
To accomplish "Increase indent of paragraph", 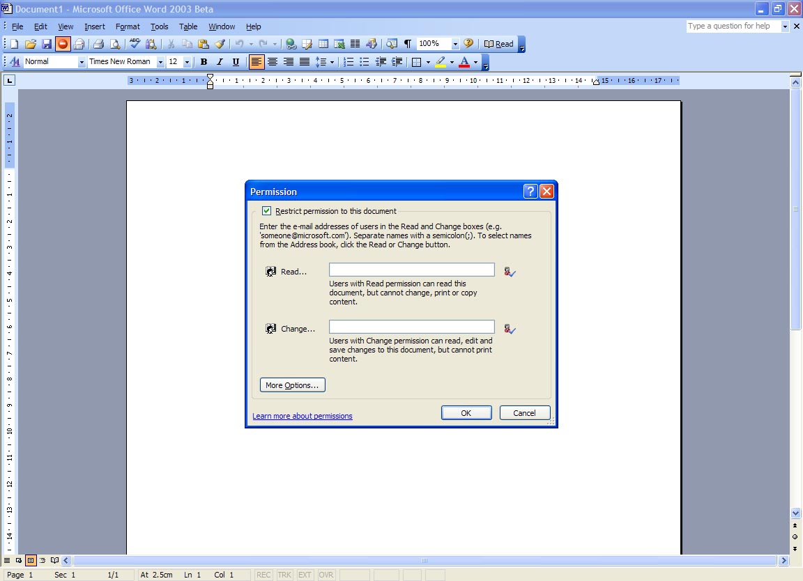I will (397, 62).
